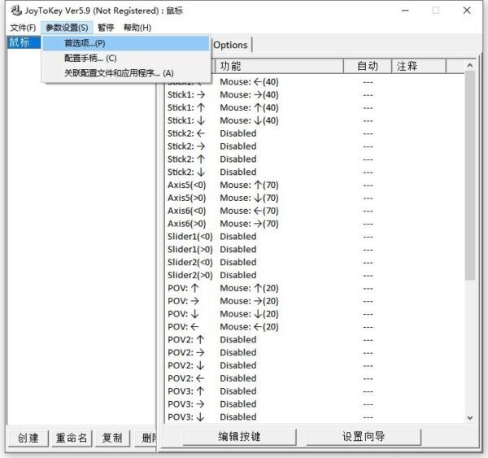
Task: Click Mouse: ↑(70) function cell
Action: point(250,185)
